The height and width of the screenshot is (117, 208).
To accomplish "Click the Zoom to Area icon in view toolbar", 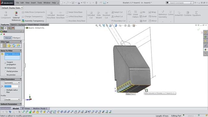I will click(x=100, y=26).
